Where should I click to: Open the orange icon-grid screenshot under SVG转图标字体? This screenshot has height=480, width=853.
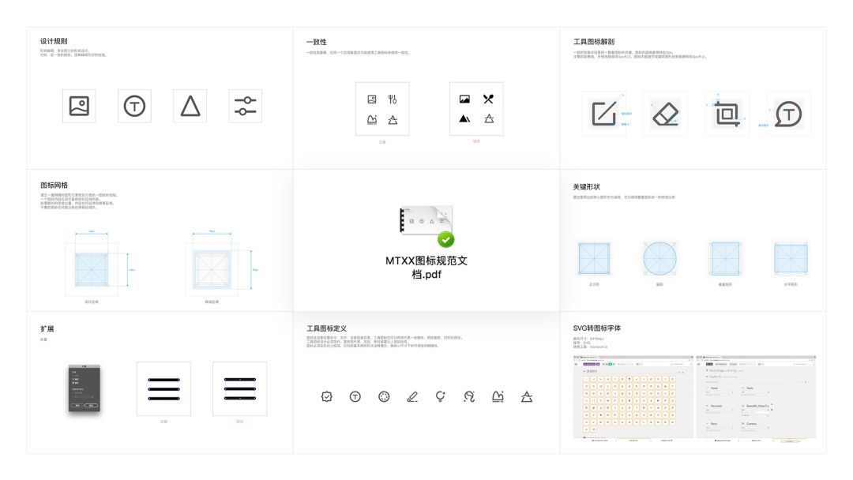633,397
